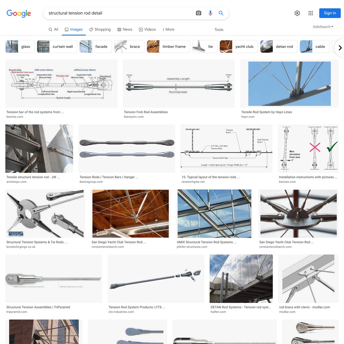The height and width of the screenshot is (344, 344).
Task: Open search by image camera icon
Action: point(198,13)
